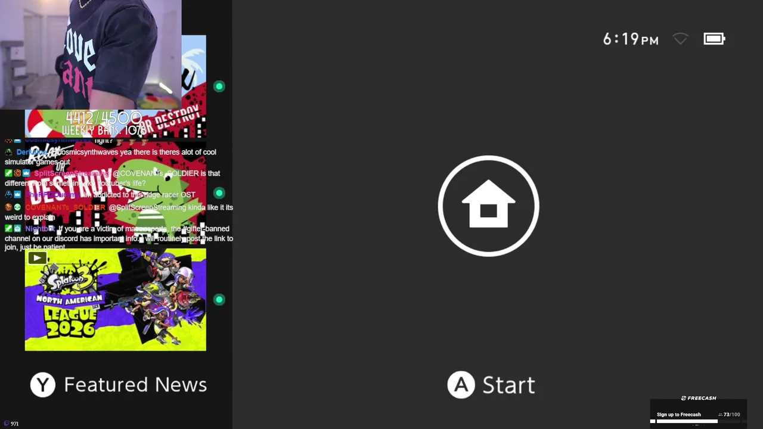Select the Start label
The width and height of the screenshot is (763, 429).
tap(508, 385)
